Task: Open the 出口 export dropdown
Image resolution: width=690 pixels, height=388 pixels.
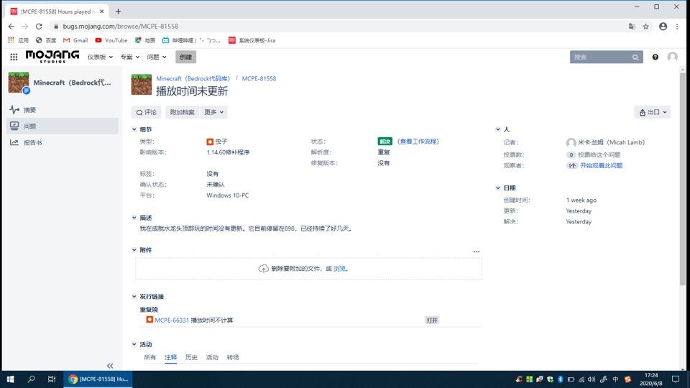Action: tap(653, 112)
